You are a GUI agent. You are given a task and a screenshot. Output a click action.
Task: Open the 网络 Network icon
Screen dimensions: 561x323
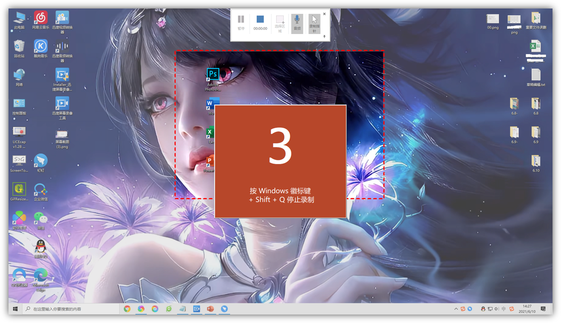coord(19,78)
